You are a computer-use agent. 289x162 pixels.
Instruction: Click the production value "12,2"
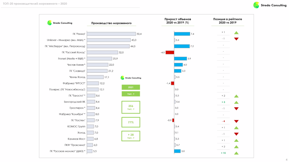click(102, 83)
